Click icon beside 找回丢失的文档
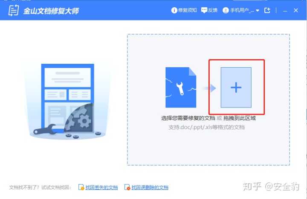 [81, 187]
